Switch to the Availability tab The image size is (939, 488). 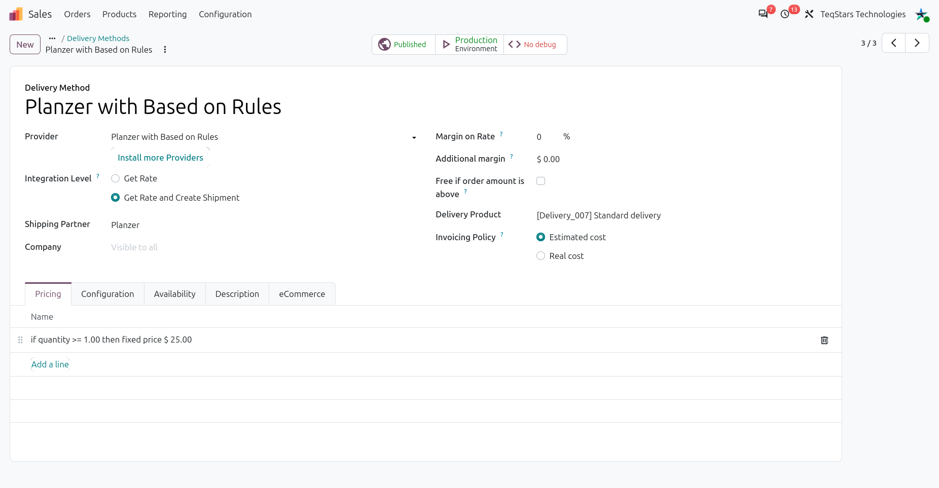[x=175, y=294]
